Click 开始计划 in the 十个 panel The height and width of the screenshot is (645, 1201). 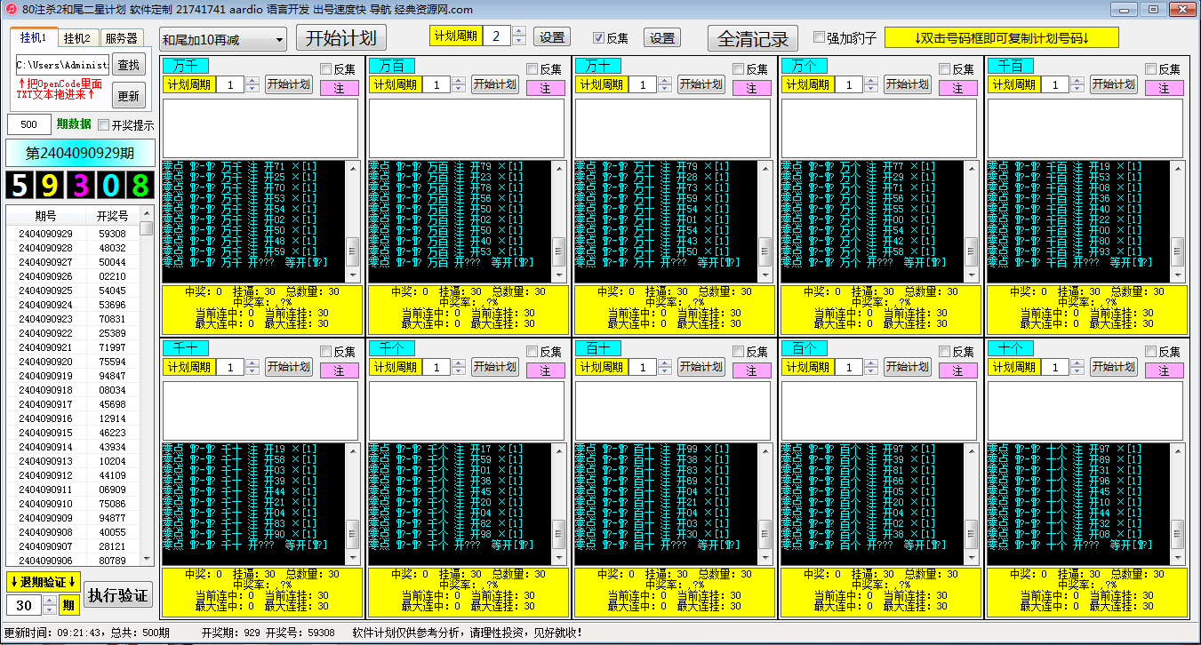pyautogui.click(x=1114, y=367)
